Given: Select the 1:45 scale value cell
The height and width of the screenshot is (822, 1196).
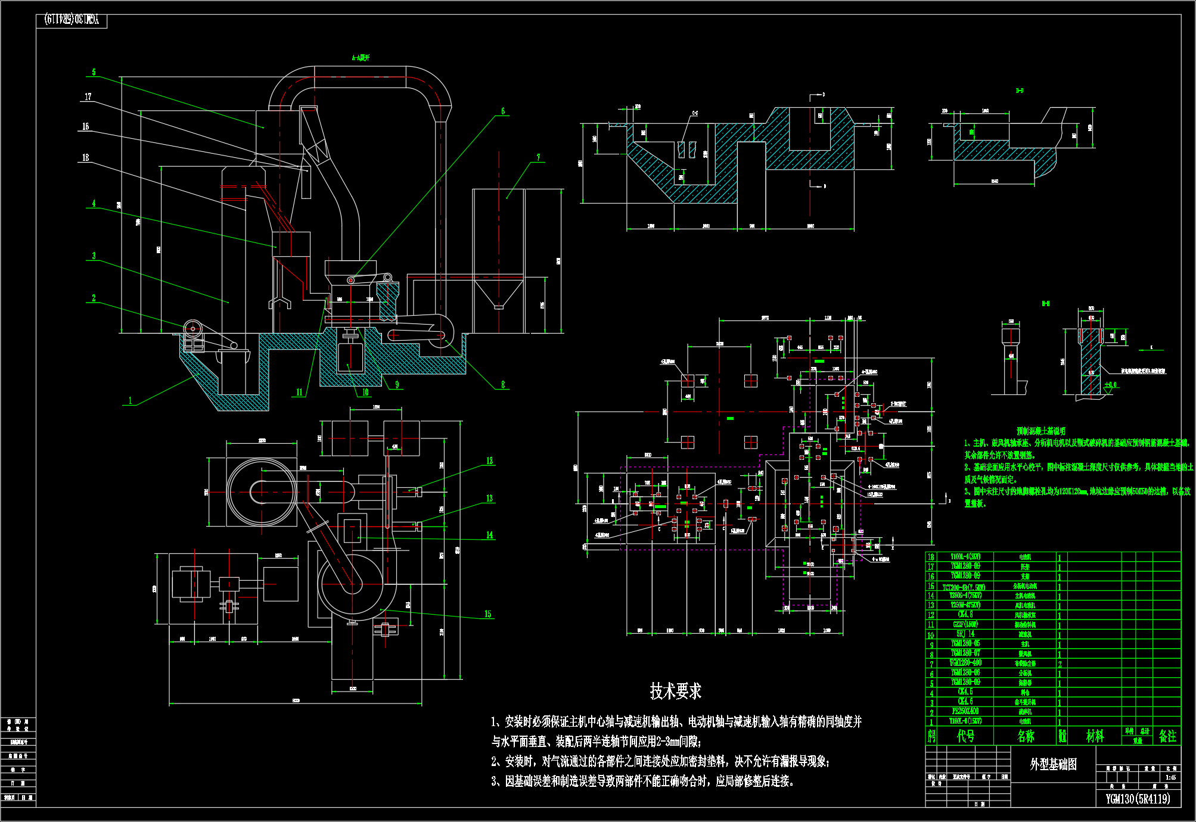Looking at the screenshot, I should click(1170, 777).
